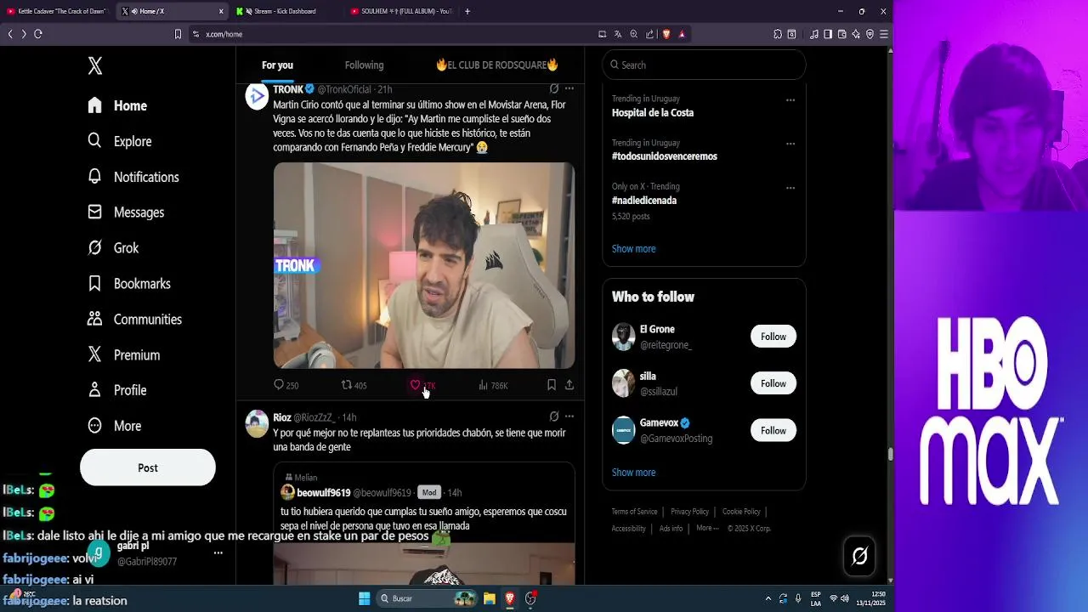This screenshot has height=612, width=1088.
Task: Open browser Extensions puzzle icon
Action: point(778,34)
